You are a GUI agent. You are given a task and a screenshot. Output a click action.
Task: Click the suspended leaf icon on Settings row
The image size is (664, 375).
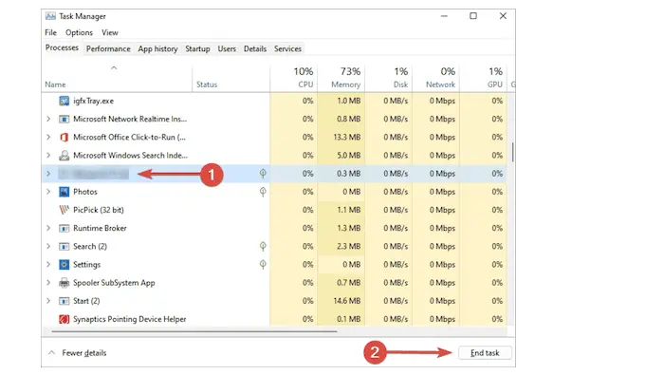tap(263, 265)
